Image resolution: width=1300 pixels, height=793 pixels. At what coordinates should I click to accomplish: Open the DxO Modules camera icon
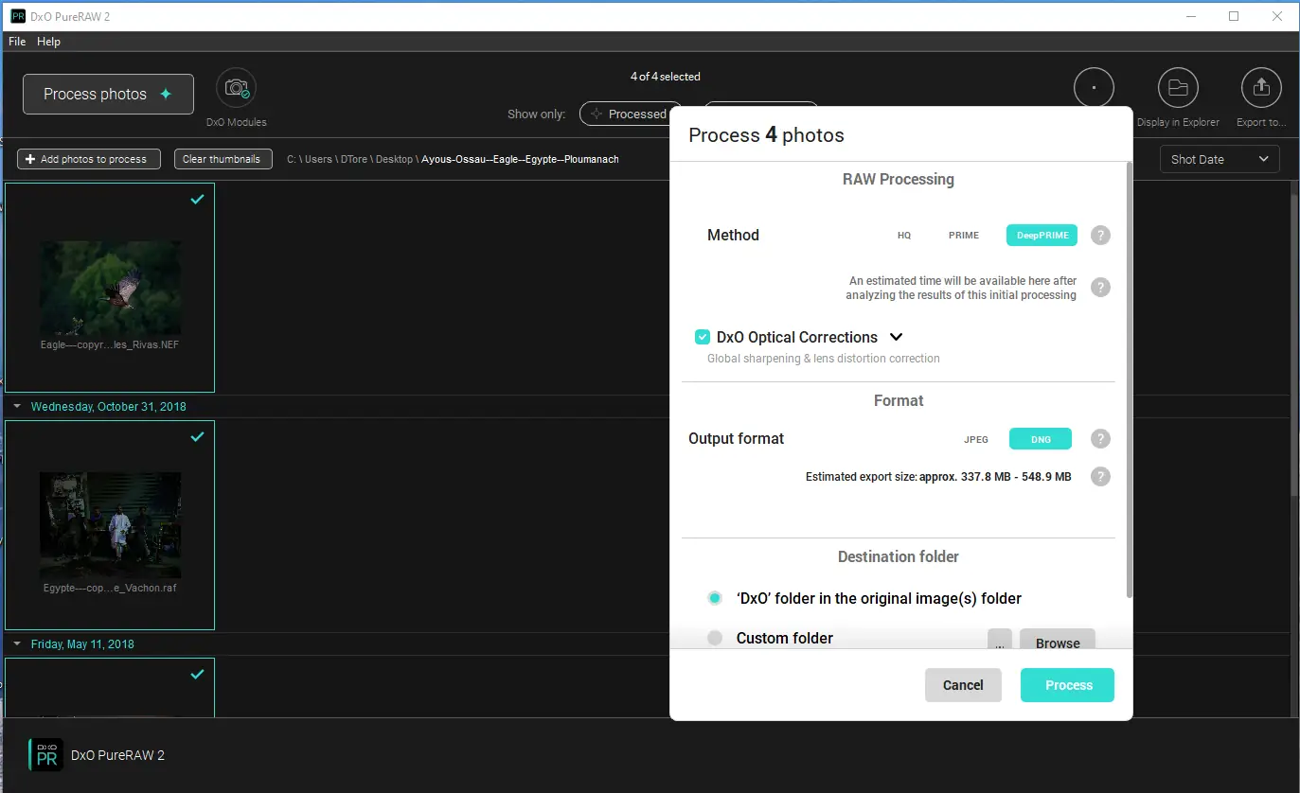[236, 88]
